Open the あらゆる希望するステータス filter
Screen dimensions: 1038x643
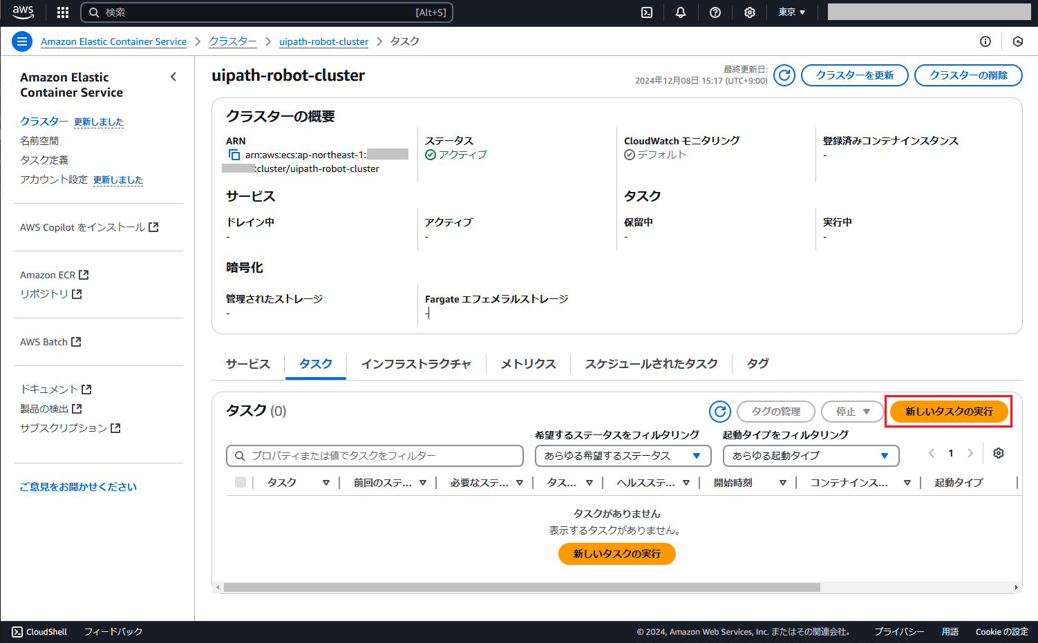point(623,456)
